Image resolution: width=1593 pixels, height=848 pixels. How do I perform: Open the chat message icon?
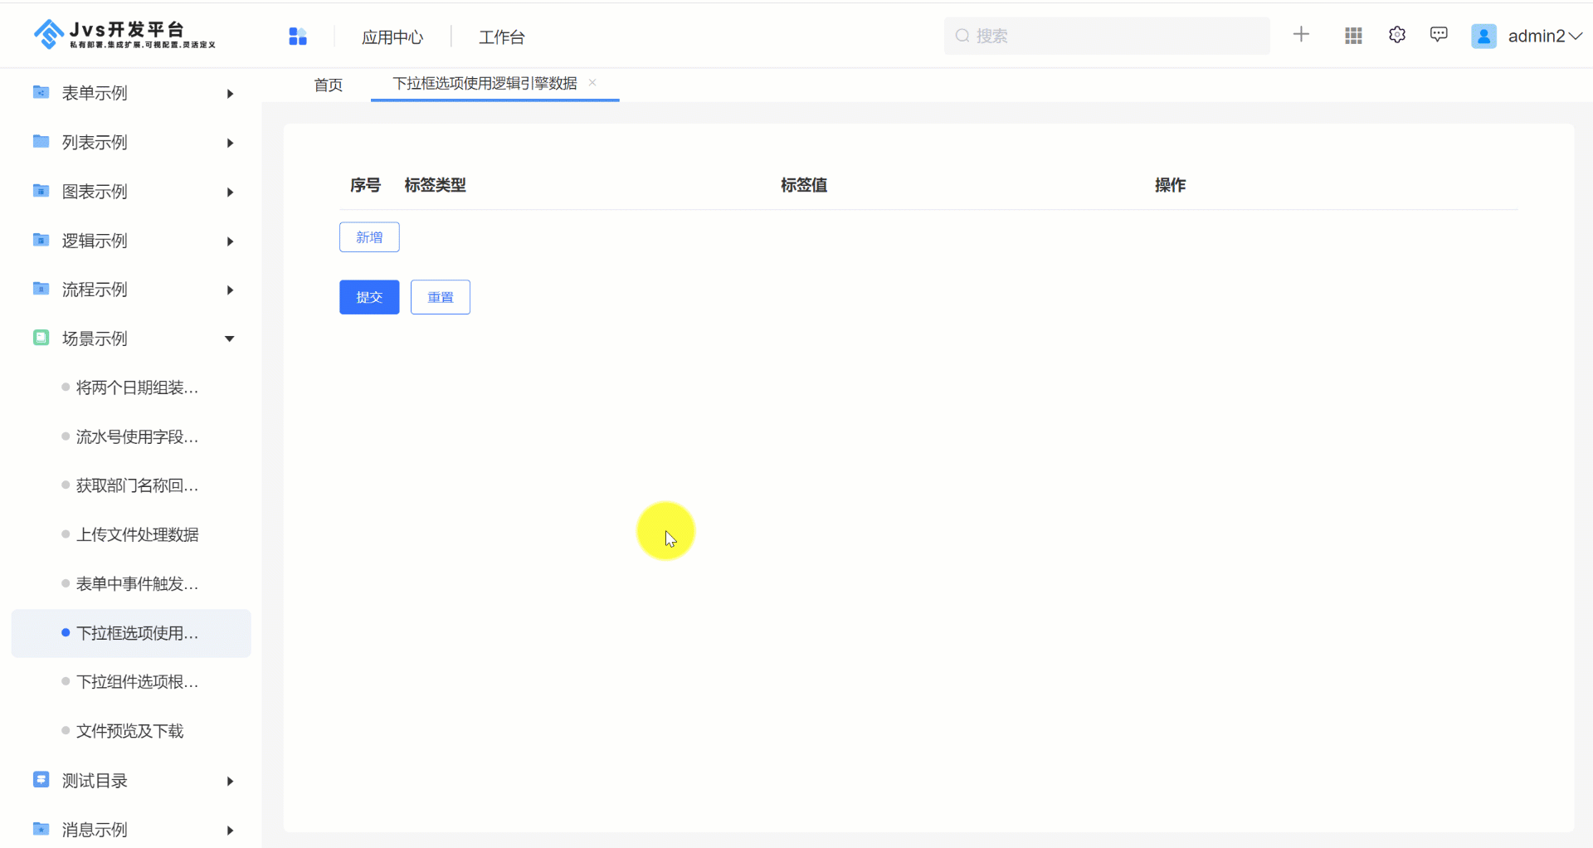coord(1439,35)
